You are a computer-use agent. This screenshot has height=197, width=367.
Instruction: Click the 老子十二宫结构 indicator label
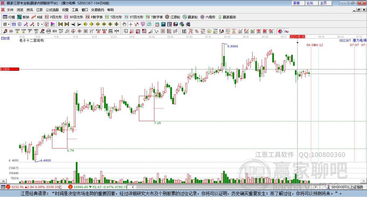(x=32, y=41)
